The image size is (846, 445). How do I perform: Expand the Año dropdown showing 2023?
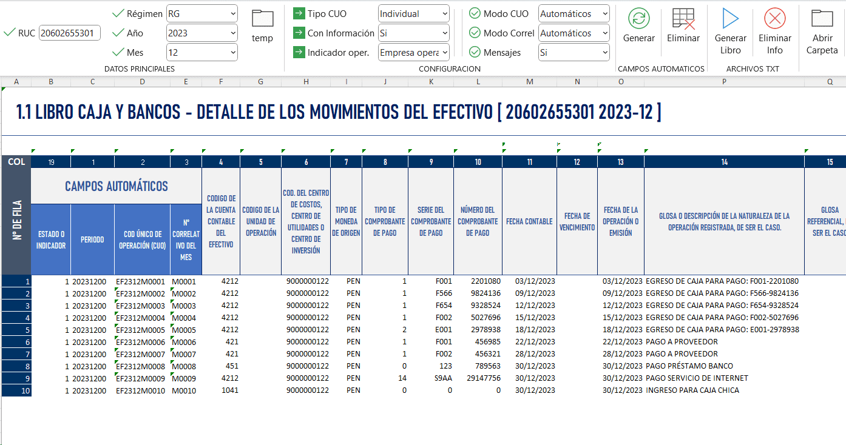[201, 33]
